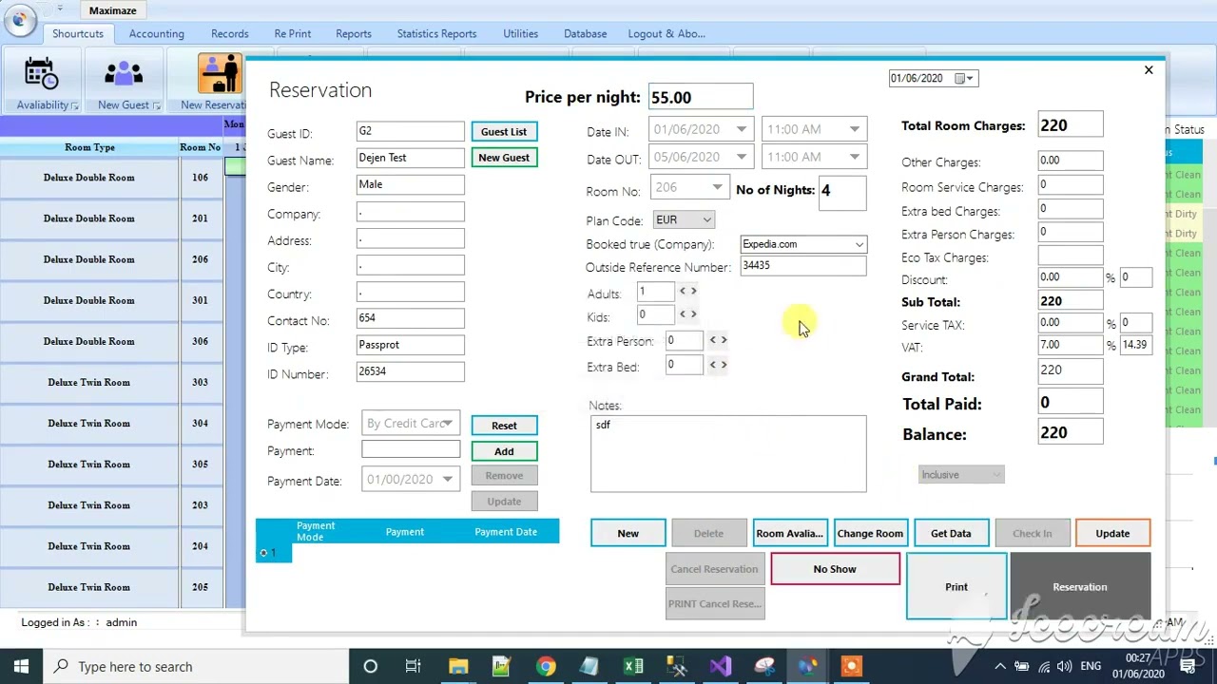Screen dimensions: 1217x684
Task: Click the New Guest people icon
Action: [124, 74]
